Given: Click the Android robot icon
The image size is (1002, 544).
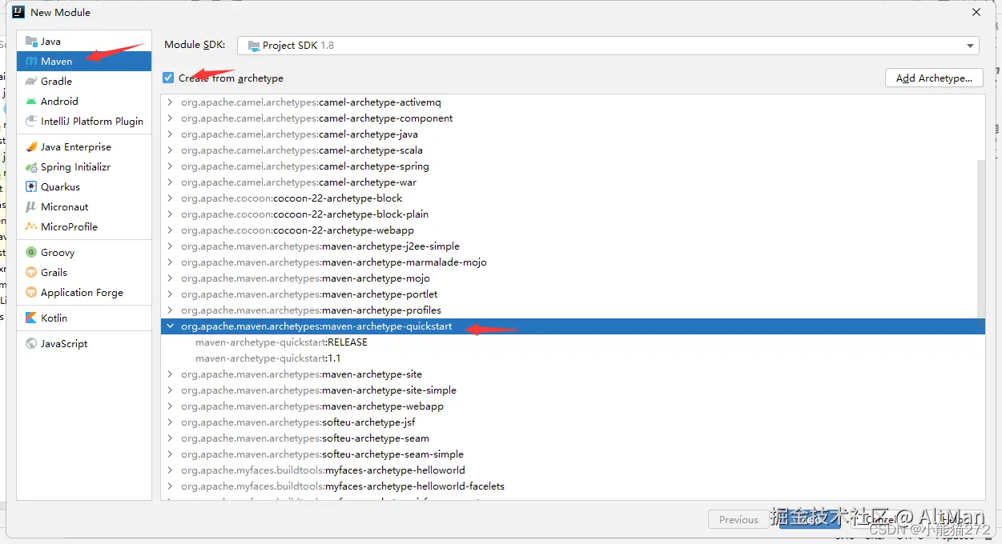Looking at the screenshot, I should 31,102.
